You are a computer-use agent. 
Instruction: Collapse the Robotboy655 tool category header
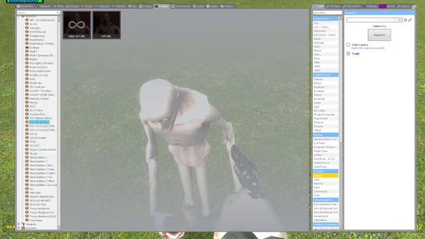(325, 200)
